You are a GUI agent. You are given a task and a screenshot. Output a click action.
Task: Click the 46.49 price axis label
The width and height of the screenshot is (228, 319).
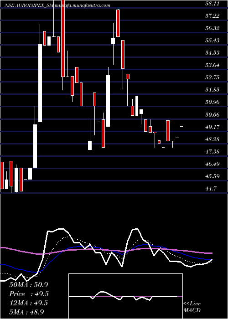click(x=212, y=164)
